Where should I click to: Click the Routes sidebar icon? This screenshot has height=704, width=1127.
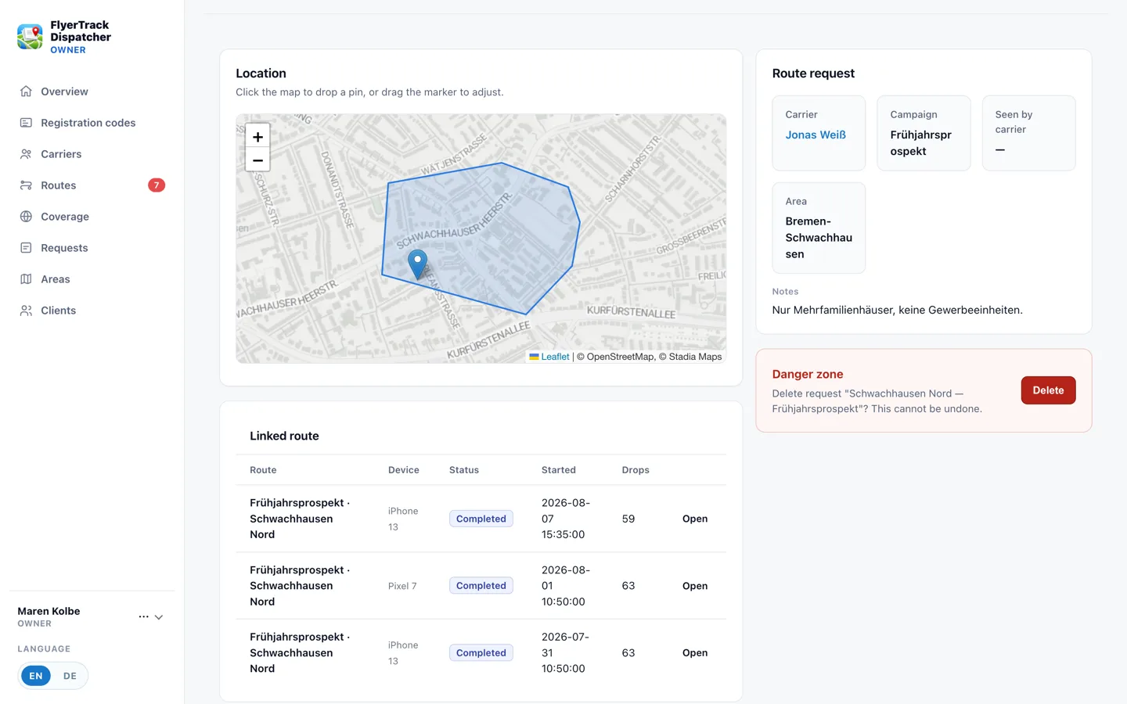(26, 185)
